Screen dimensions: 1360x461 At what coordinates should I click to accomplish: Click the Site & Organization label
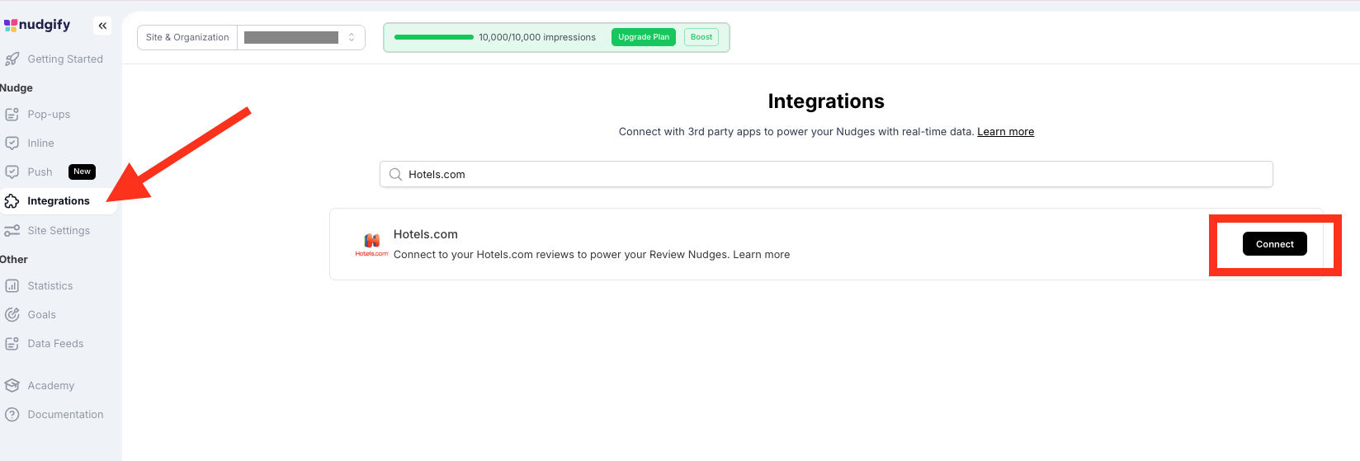click(187, 37)
